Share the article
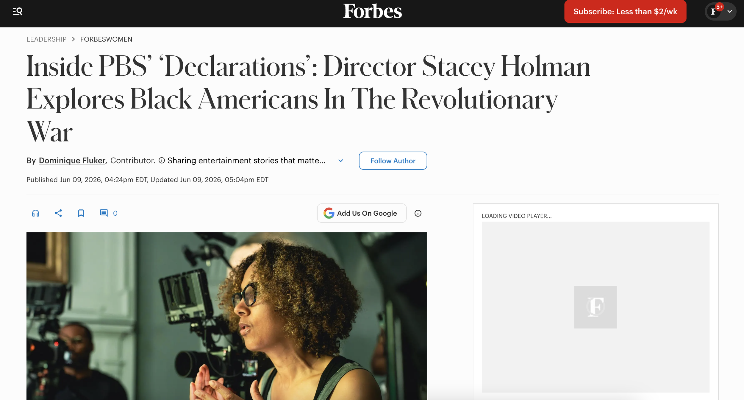Viewport: 744px width, 400px height. (58, 213)
